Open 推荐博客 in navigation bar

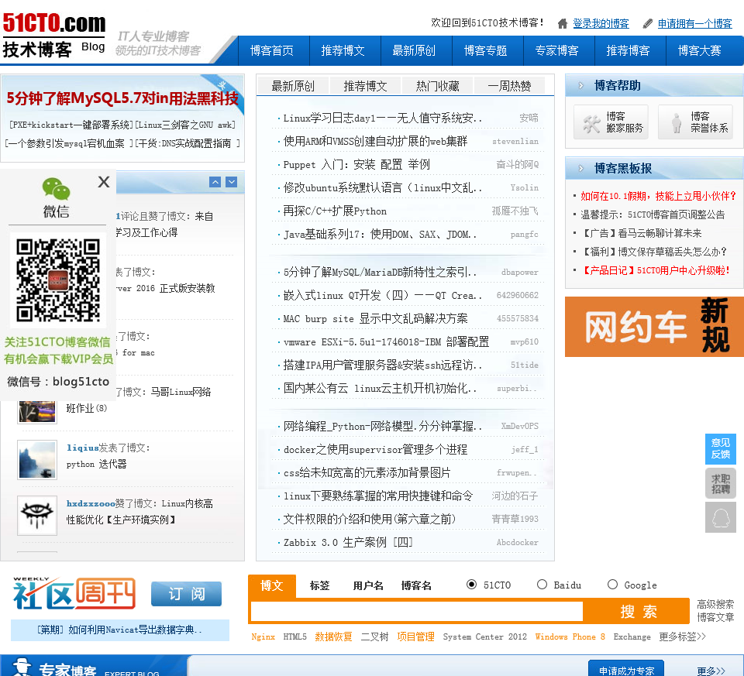(x=629, y=50)
